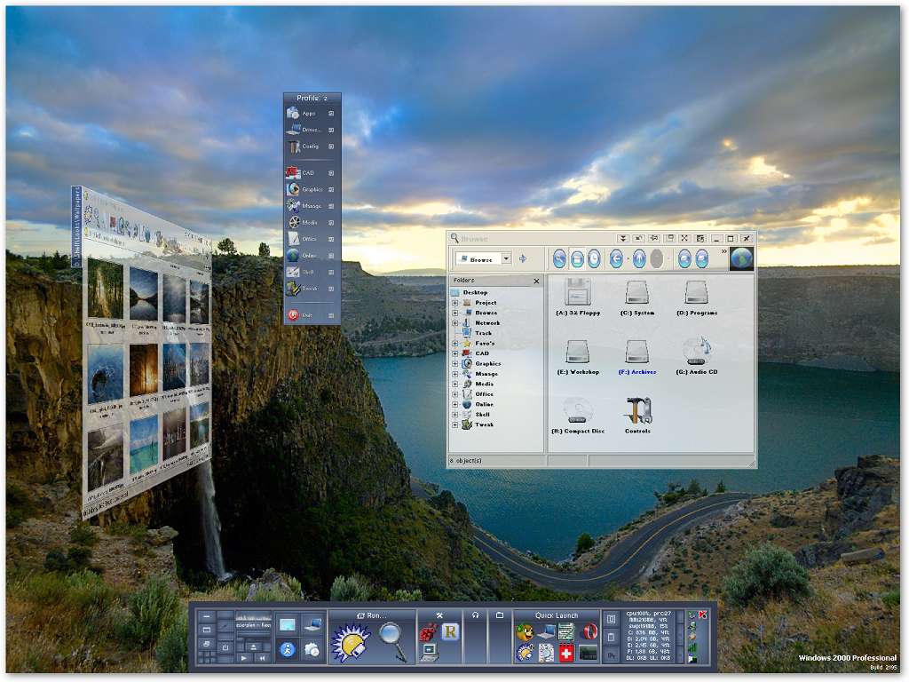Click the red cross icon in Quick Launch
Viewport: 909px width, 682px height.
pyautogui.click(x=566, y=653)
